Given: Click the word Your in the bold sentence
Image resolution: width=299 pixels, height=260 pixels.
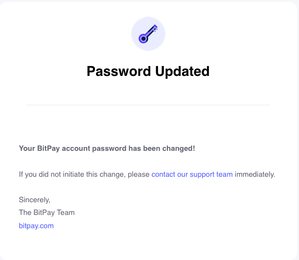Looking at the screenshot, I should tap(27, 148).
